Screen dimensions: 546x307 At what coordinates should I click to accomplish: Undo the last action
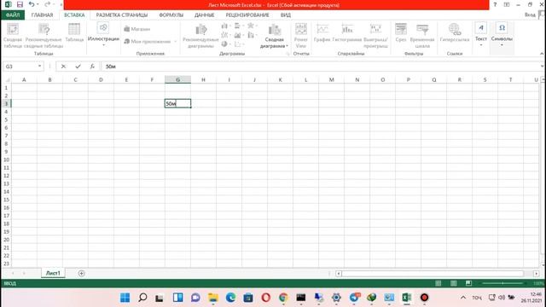[x=32, y=4]
